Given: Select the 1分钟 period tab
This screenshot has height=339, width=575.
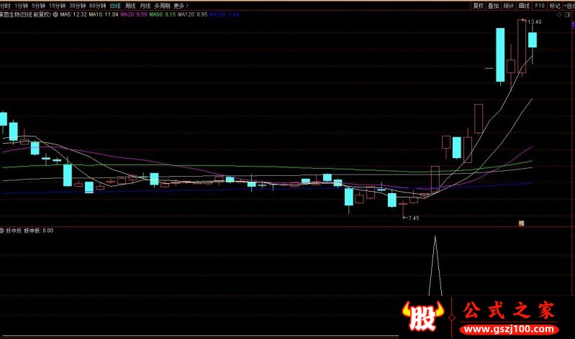Looking at the screenshot, I should (22, 6).
